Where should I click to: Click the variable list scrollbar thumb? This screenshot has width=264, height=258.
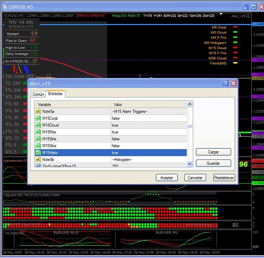coord(190,126)
